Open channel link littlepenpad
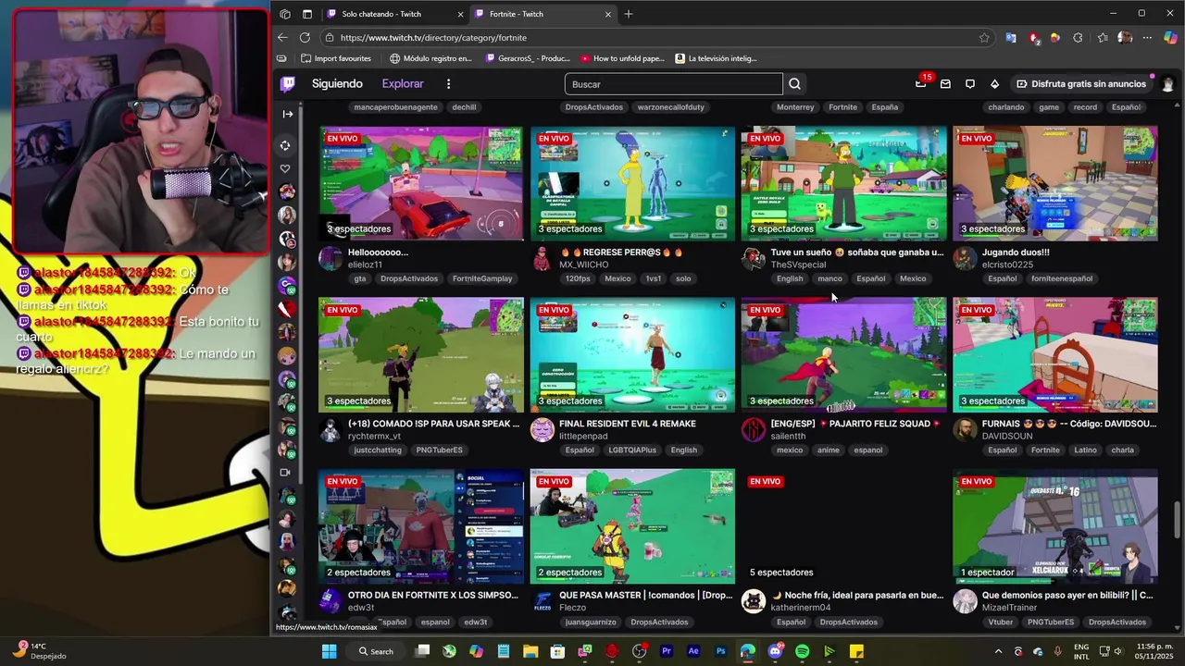Viewport: 1185px width, 666px height. pos(583,437)
